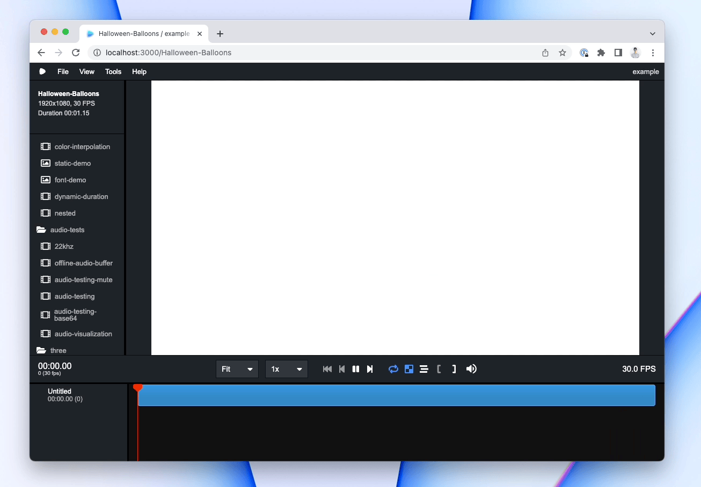Select the audio-visualization composition

(x=83, y=334)
